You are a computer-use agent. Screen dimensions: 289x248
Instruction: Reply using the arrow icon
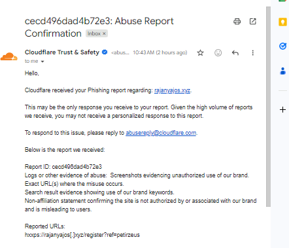pyautogui.click(x=235, y=53)
